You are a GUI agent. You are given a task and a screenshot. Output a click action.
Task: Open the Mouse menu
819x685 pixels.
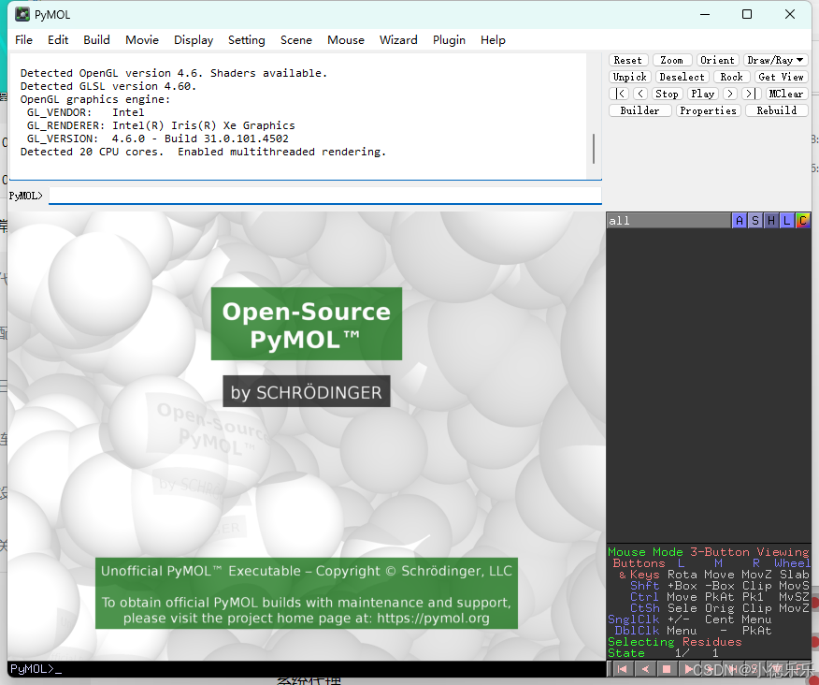click(x=346, y=40)
